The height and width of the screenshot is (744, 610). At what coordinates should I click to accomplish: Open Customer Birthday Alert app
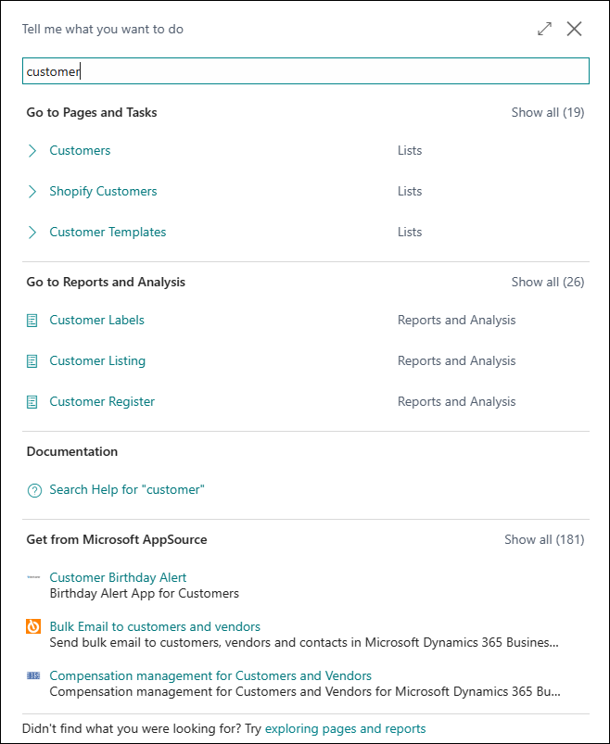(x=118, y=577)
